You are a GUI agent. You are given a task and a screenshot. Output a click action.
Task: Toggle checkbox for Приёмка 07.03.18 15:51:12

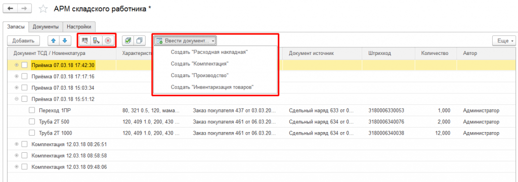(24, 99)
